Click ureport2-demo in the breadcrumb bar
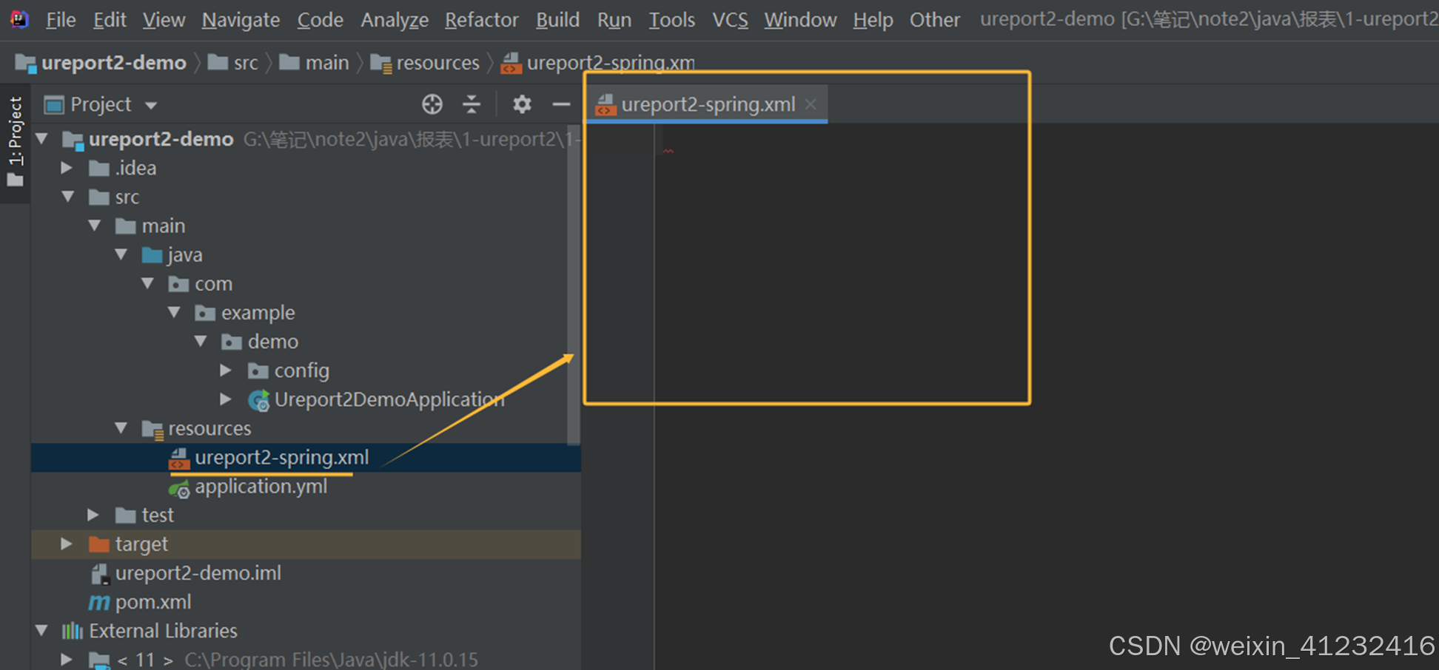This screenshot has height=670, width=1439. 101,63
